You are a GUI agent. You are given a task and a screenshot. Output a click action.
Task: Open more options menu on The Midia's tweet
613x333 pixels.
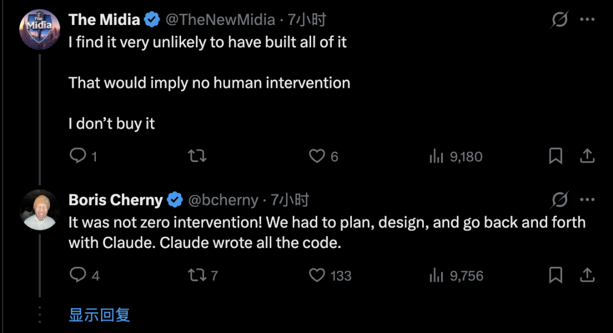587,20
